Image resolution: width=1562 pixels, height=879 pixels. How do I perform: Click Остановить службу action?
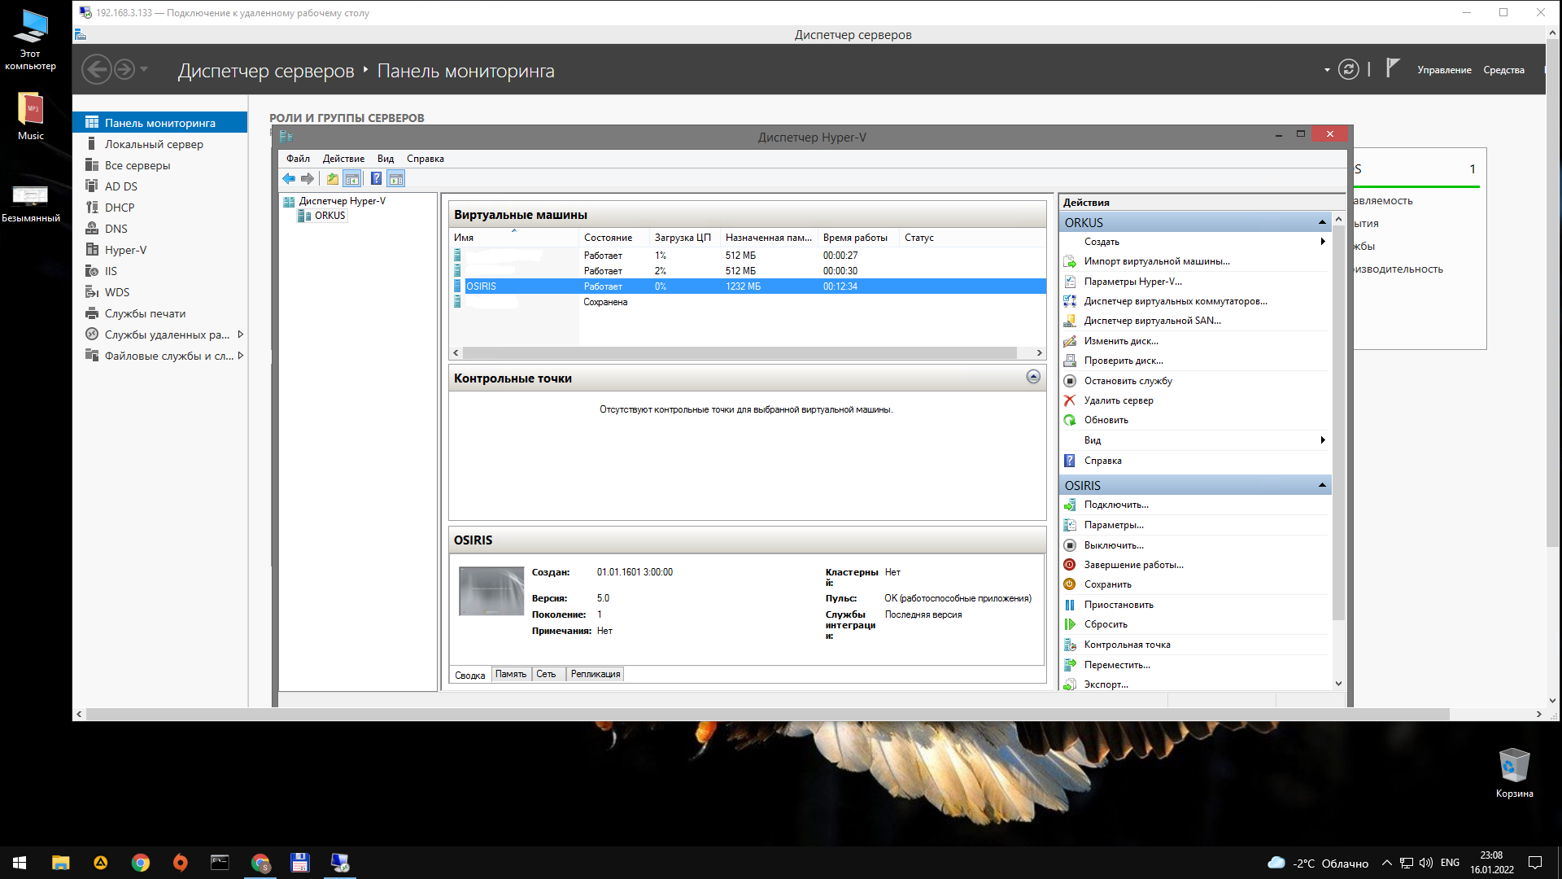point(1128,381)
